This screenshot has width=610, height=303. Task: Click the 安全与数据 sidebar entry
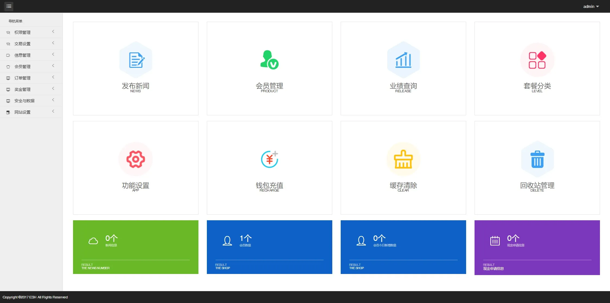pos(24,101)
